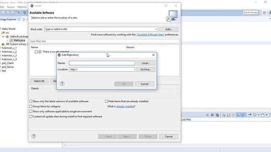Viewport: 271px width, 152px height.
Task: Click the Open Console icon
Action: (263, 115)
